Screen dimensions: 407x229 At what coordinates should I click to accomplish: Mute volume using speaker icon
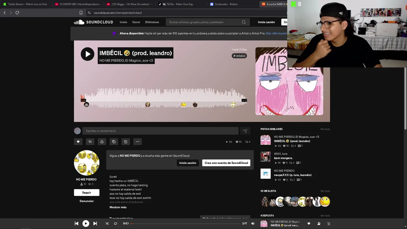click(253, 224)
